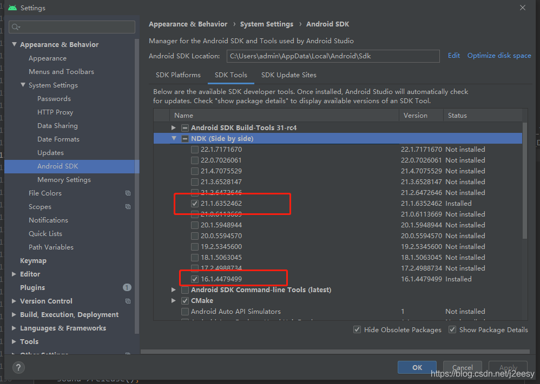Expand Version Control section
This screenshot has height=384, width=540.
(14, 301)
